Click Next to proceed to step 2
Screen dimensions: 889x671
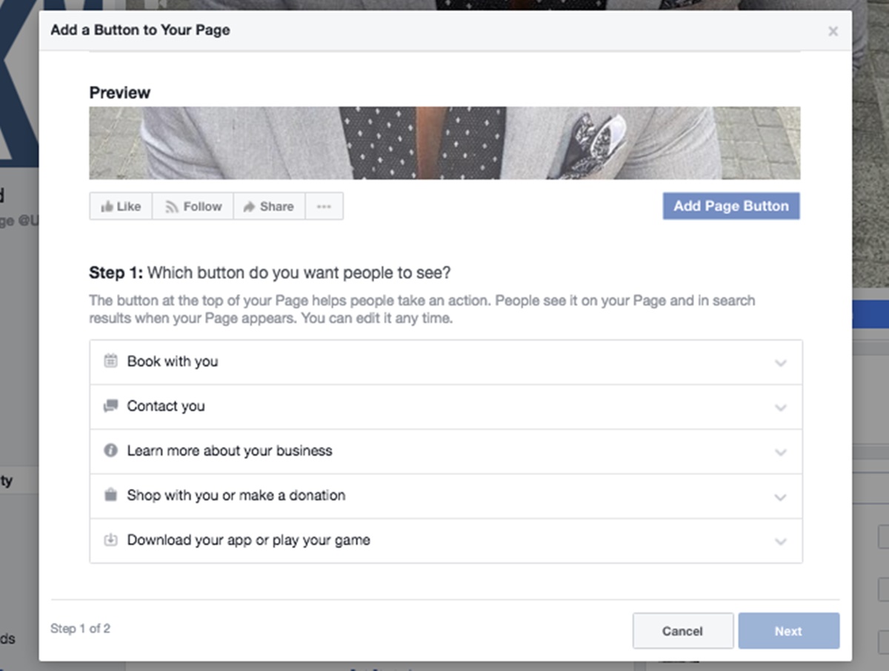click(788, 631)
